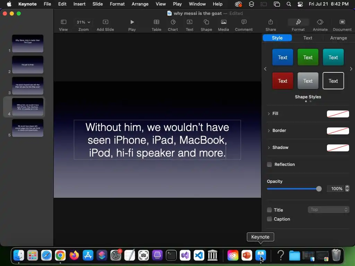The width and height of the screenshot is (355, 266).
Task: Open the Trash in the Dock
Action: (336, 255)
